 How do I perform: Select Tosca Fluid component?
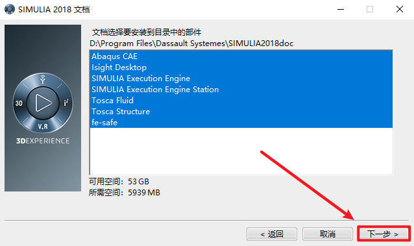coord(241,101)
